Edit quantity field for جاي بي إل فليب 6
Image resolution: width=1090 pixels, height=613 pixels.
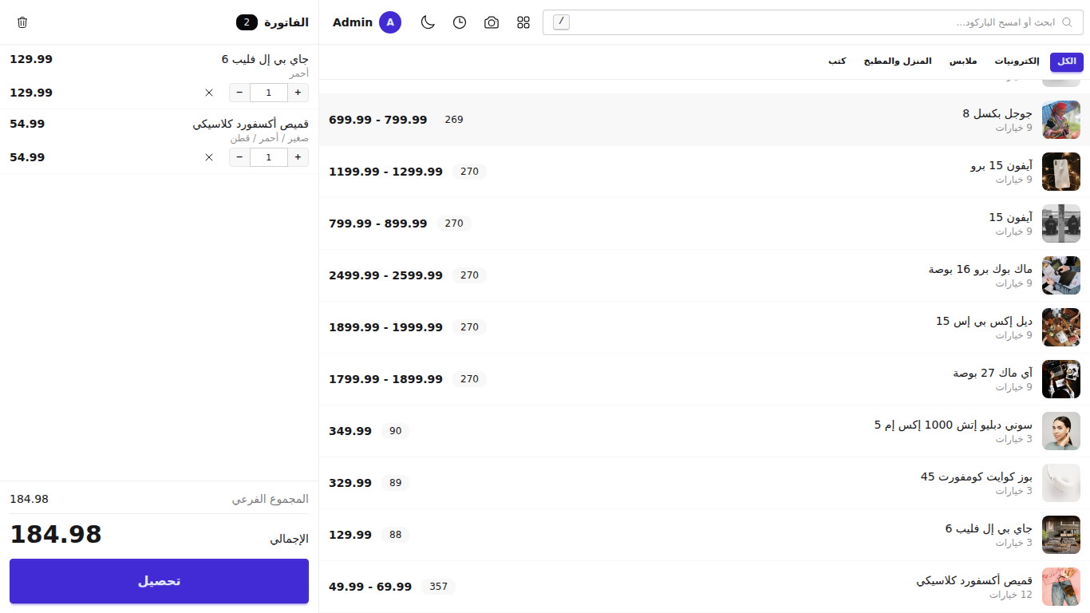point(269,93)
